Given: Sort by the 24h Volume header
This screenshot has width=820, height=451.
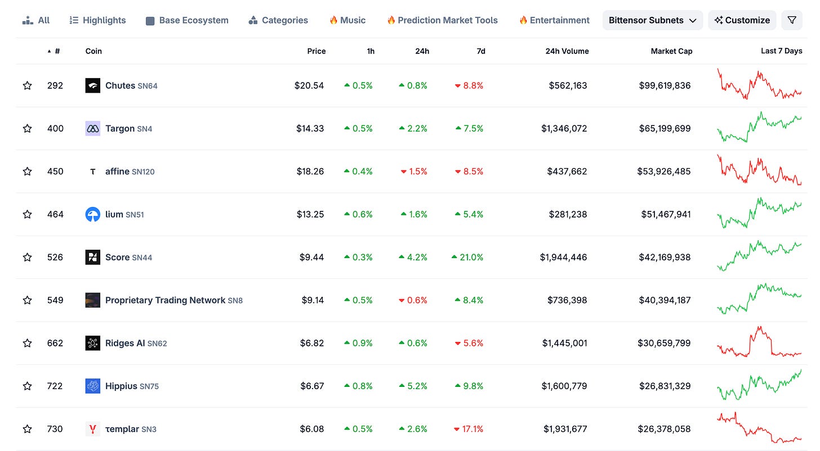Looking at the screenshot, I should pyautogui.click(x=567, y=51).
